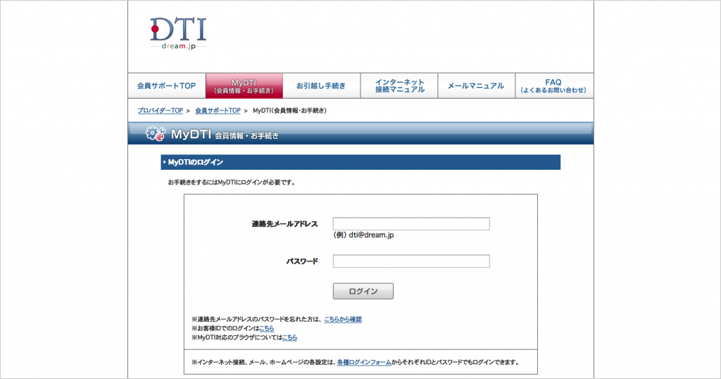Click the お手続きをするにはMyDTIにログインが必要です text

(x=232, y=182)
